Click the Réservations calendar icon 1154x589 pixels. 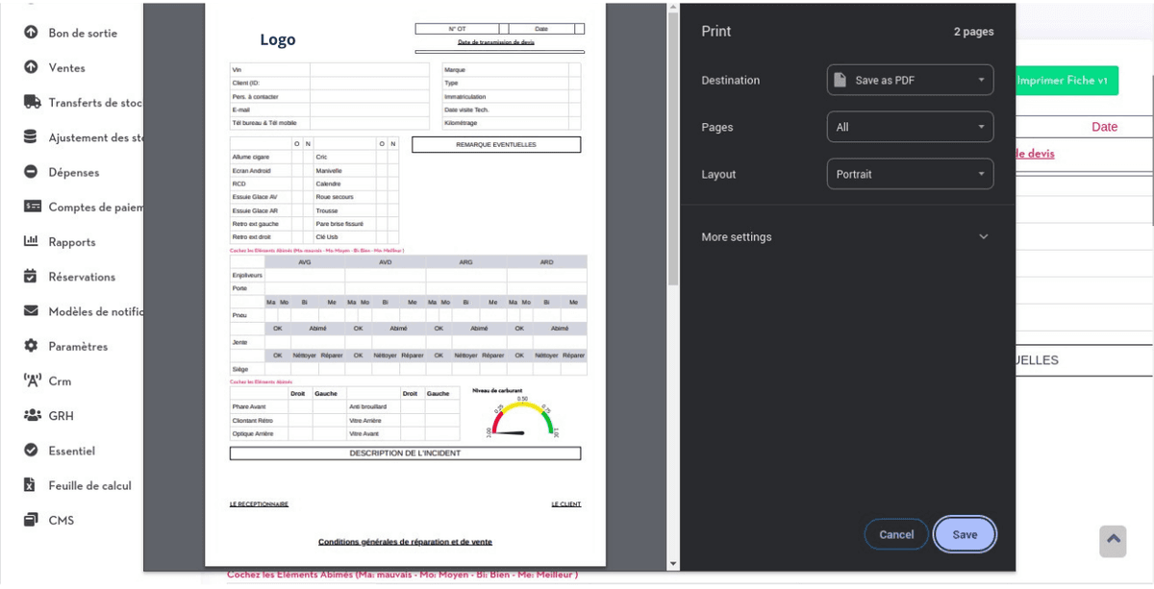(31, 277)
